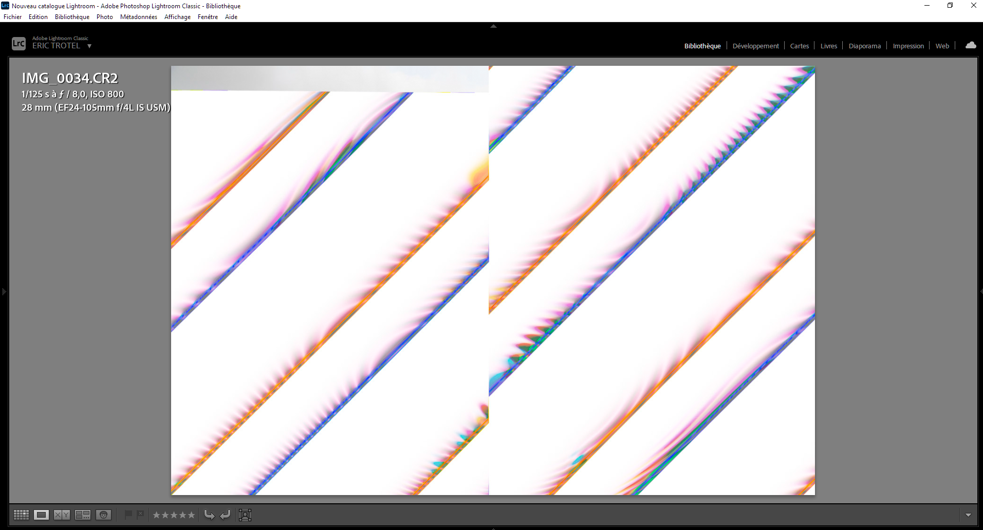Click the Lightroom Classic logo icon
This screenshot has width=983, height=530.
18,43
